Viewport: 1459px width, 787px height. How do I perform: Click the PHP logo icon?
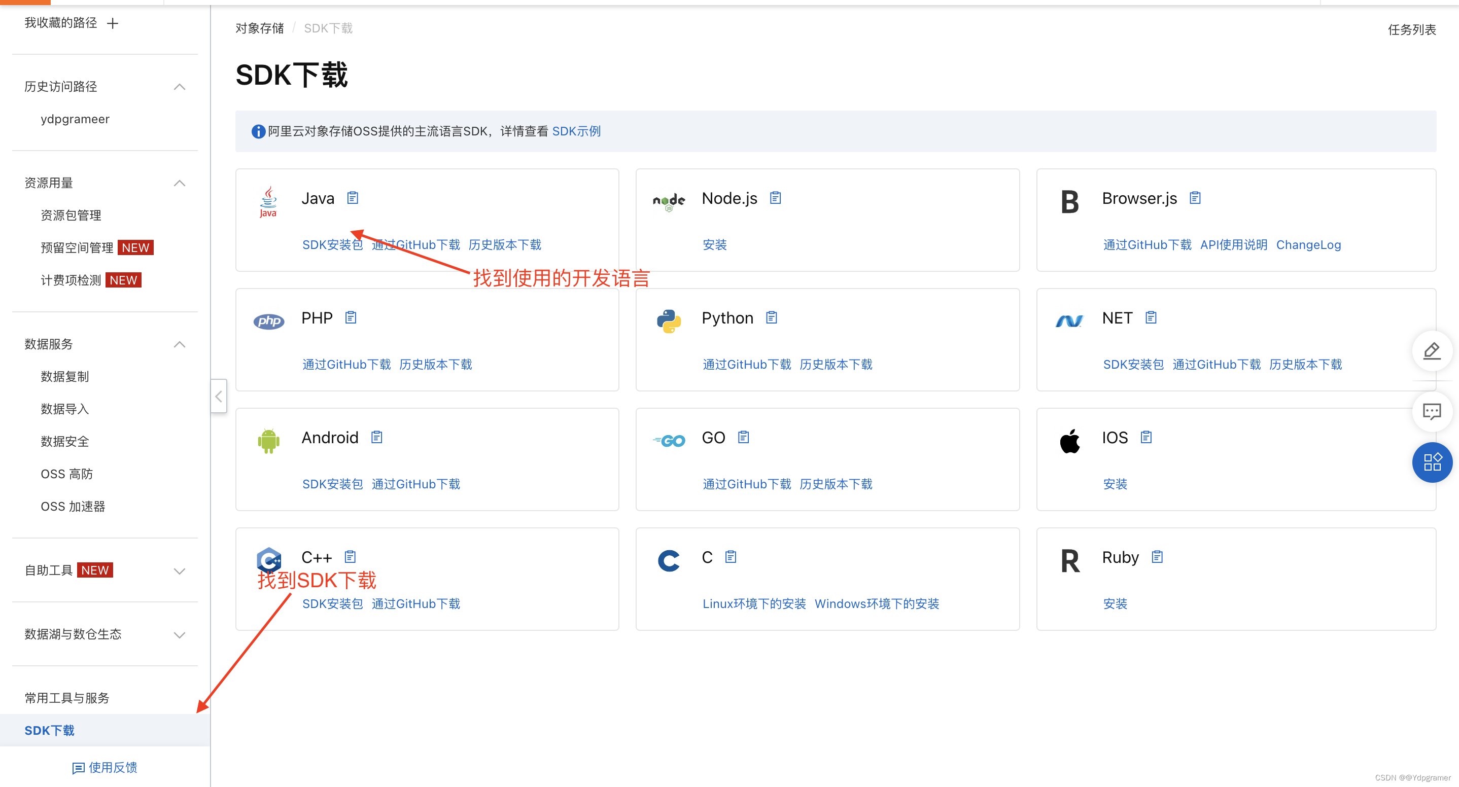tap(268, 321)
